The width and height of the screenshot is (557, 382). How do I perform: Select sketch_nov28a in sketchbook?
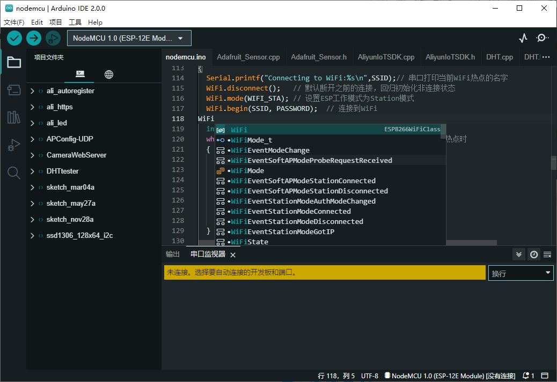(70, 219)
